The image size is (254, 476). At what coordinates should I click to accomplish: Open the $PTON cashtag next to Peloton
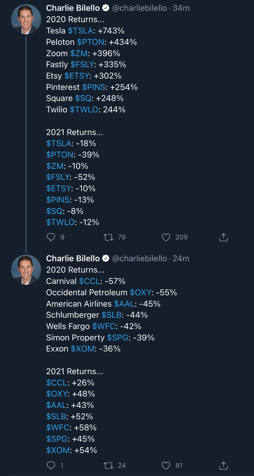tap(91, 42)
